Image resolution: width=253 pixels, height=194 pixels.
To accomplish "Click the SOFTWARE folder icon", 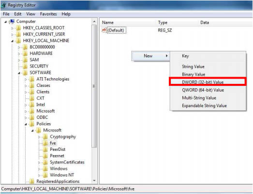I will (x=25, y=73).
